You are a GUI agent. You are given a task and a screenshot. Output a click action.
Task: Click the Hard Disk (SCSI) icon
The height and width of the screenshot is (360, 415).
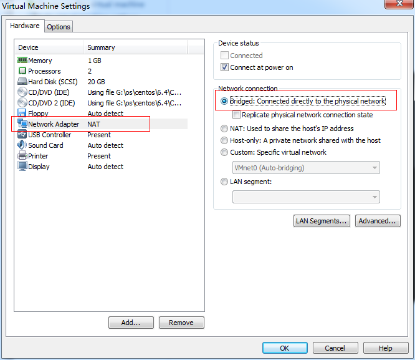coord(22,81)
